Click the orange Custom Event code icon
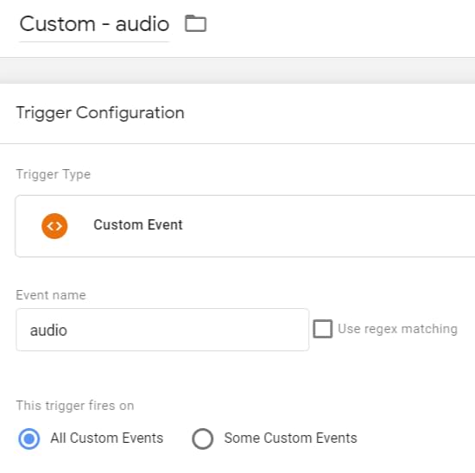This screenshot has height=473, width=475. (x=54, y=226)
